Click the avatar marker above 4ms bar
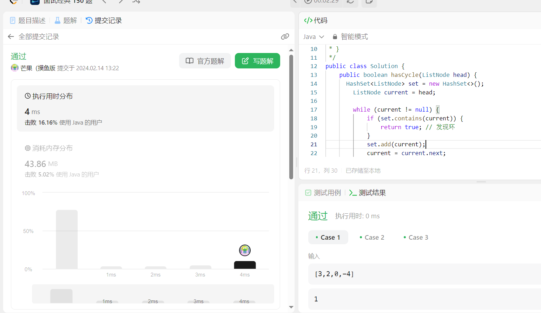The image size is (541, 313). click(x=245, y=250)
